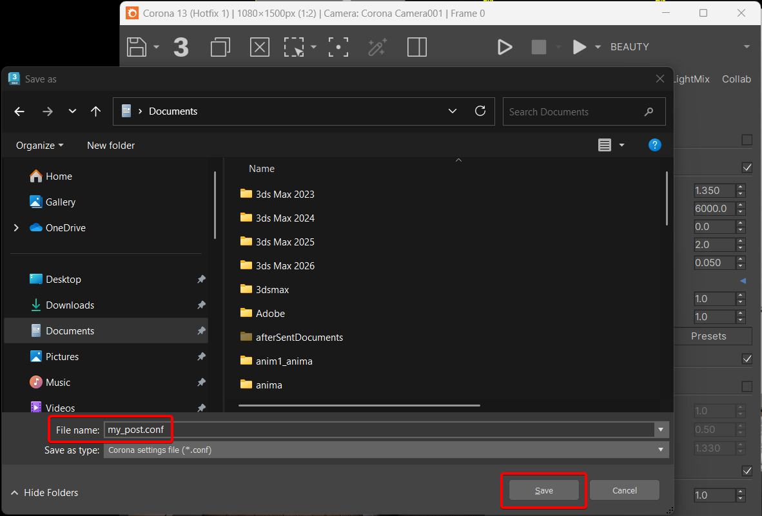The image size is (762, 516).
Task: Click the 1.350 value field in Corona
Action: (x=714, y=190)
